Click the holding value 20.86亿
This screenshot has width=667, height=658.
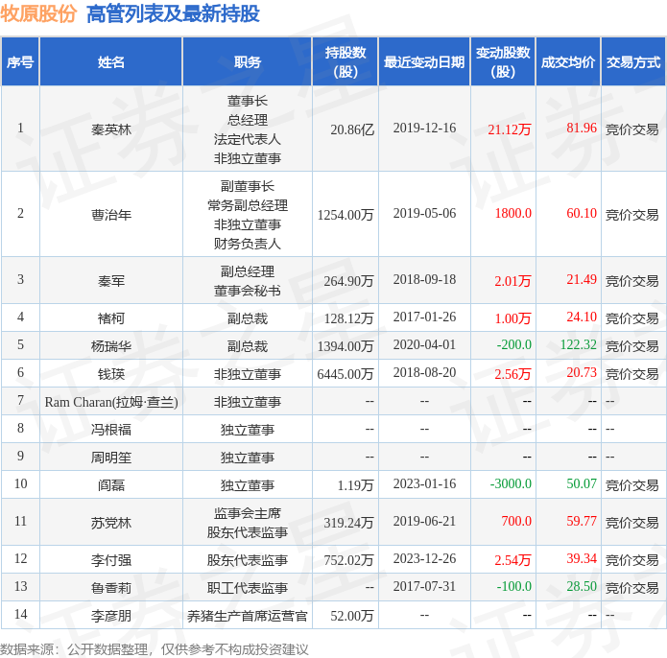pyautogui.click(x=352, y=129)
